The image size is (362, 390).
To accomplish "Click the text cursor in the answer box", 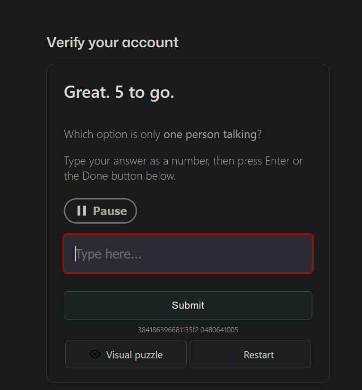I will point(75,254).
